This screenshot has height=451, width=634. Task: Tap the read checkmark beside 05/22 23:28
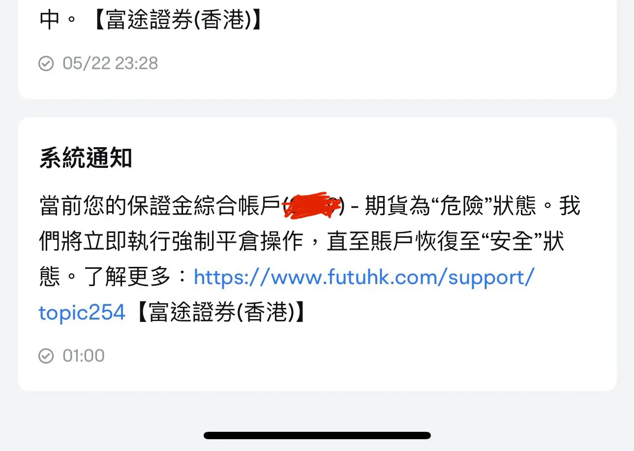pos(46,64)
